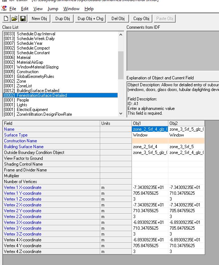Click the Dup Obj + Chg button

(x=90, y=19)
